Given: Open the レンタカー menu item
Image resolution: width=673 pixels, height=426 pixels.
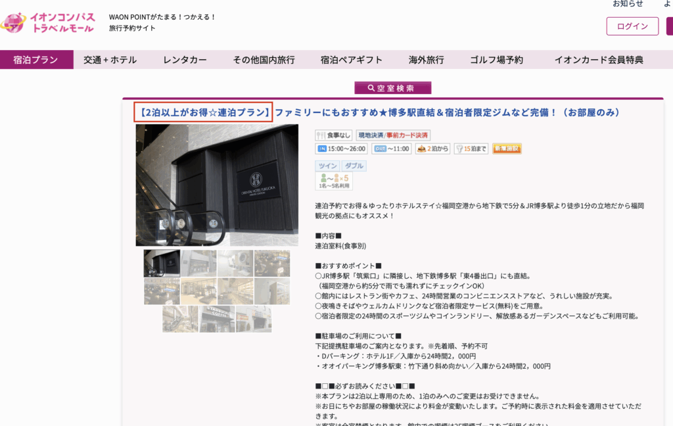Looking at the screenshot, I should (x=185, y=60).
